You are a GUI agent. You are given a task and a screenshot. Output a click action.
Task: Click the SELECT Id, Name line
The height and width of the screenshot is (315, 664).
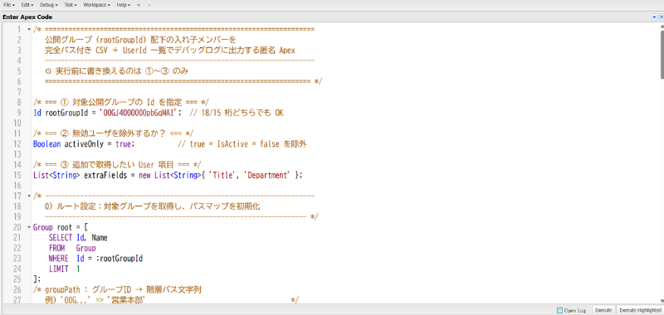[x=78, y=238]
